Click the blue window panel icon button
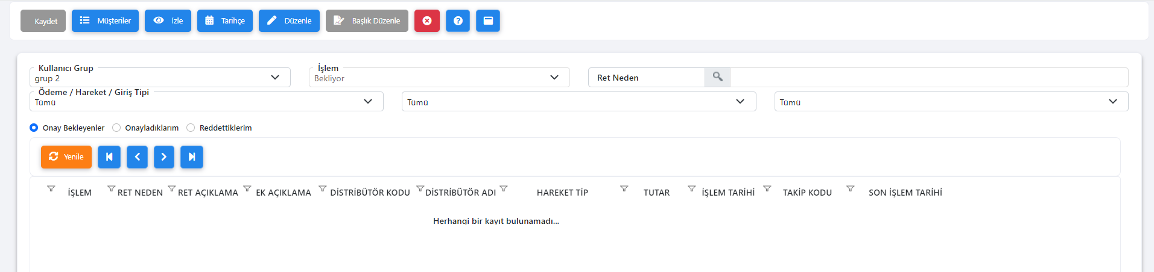This screenshot has width=1154, height=272. coord(488,20)
